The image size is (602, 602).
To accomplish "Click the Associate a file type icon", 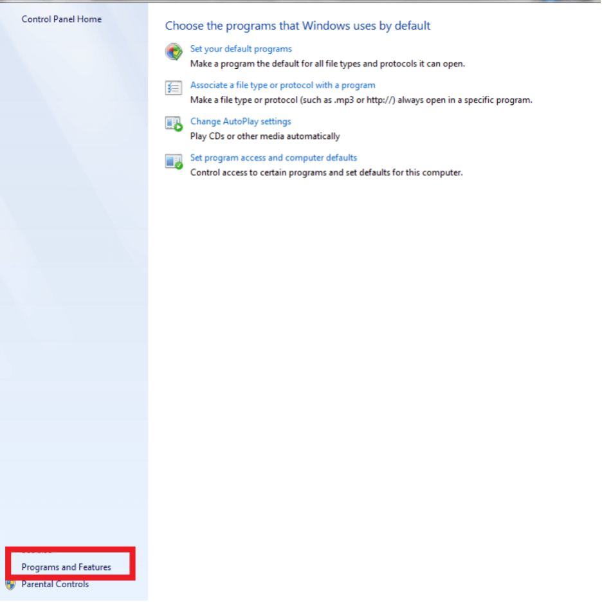I will [174, 87].
